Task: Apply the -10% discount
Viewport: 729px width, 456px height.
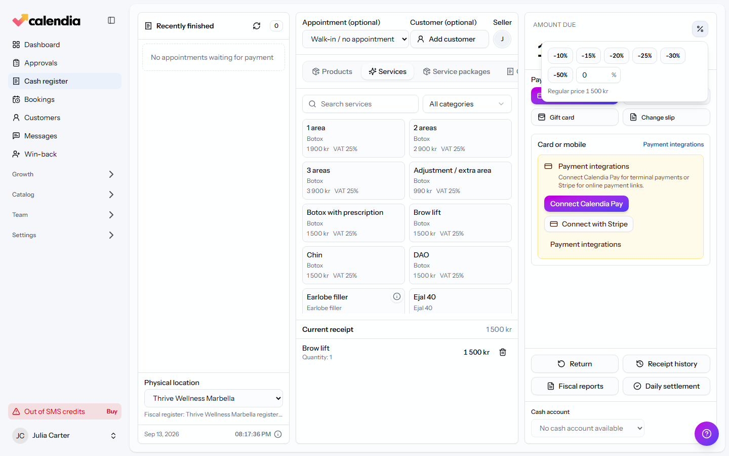Action: (560, 56)
